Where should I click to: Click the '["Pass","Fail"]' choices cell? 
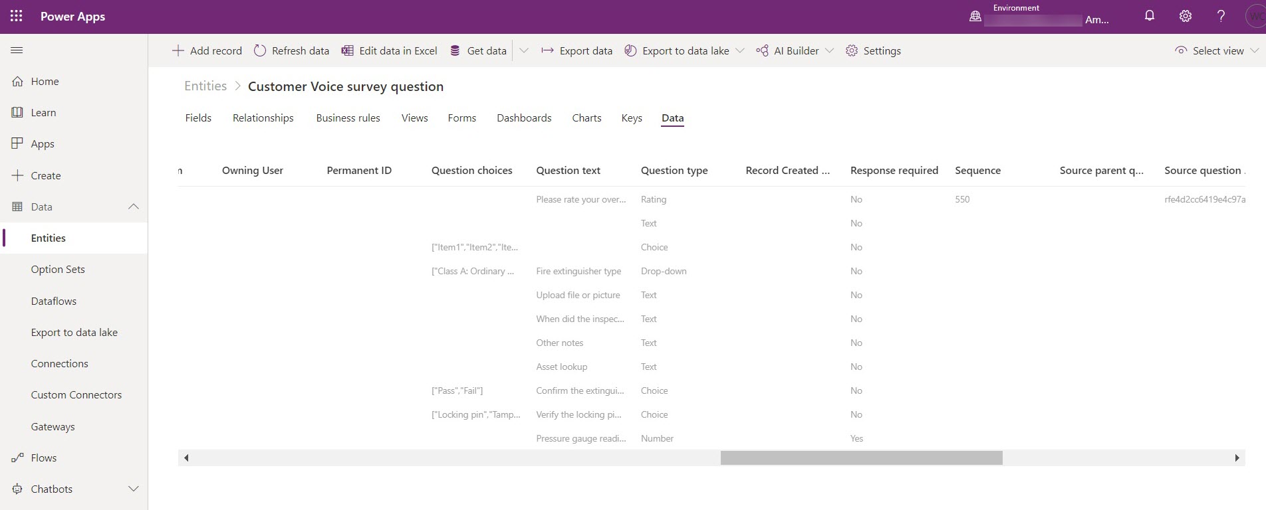(457, 390)
